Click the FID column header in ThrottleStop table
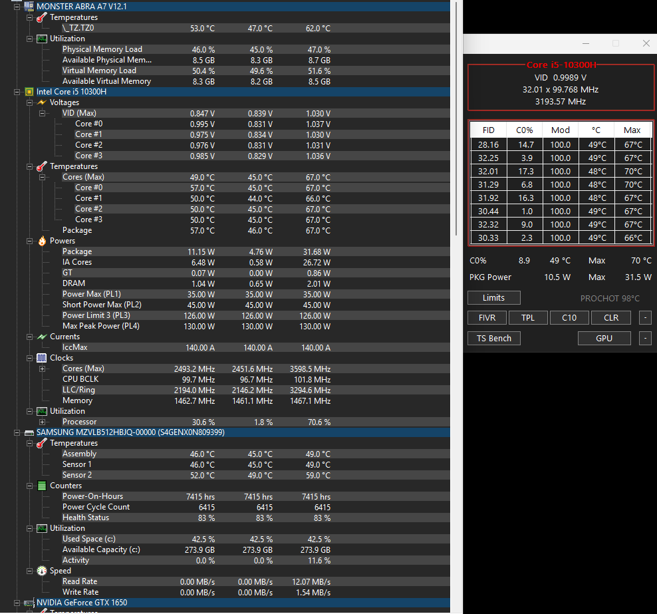Viewport: 657px width, 614px height. [488, 130]
